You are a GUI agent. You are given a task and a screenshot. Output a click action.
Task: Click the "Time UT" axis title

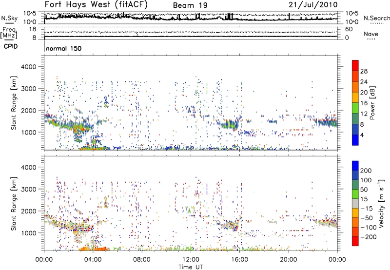[191, 267]
